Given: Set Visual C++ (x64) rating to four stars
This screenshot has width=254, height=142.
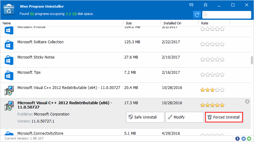Looking at the screenshot, I should point(217,90).
